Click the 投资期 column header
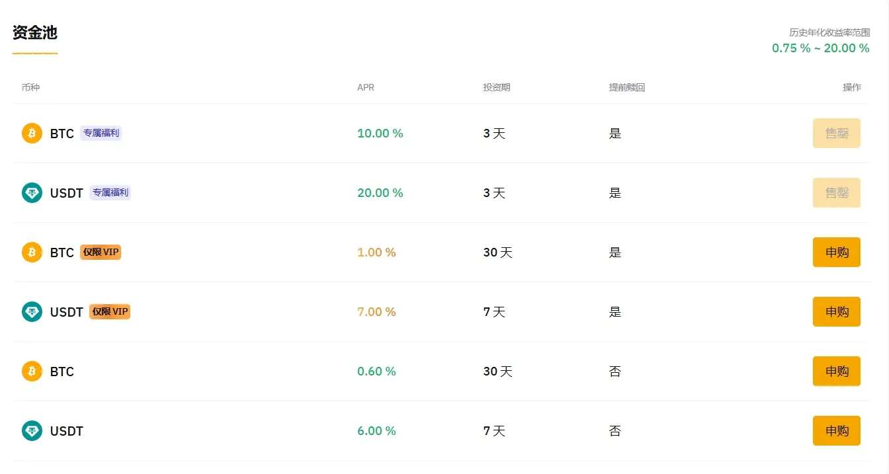889x474 pixels. click(x=497, y=87)
